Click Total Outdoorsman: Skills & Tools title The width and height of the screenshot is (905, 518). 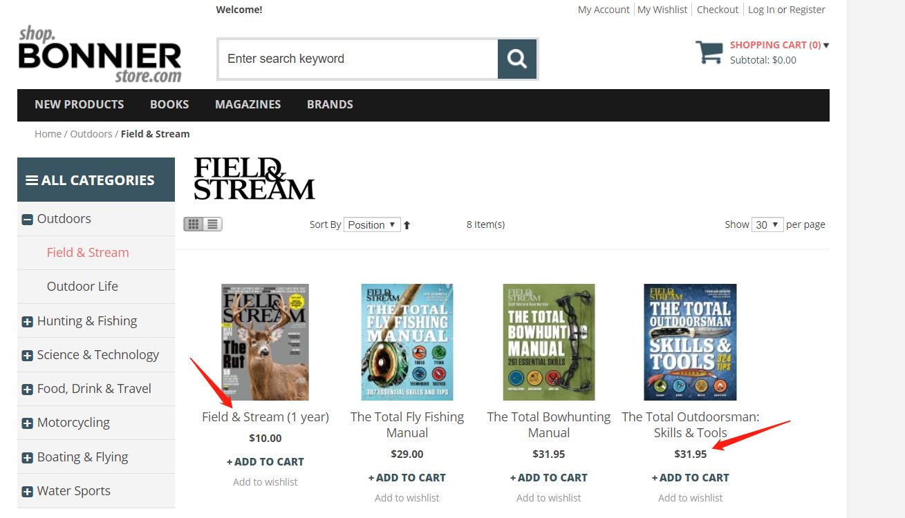pyautogui.click(x=691, y=425)
